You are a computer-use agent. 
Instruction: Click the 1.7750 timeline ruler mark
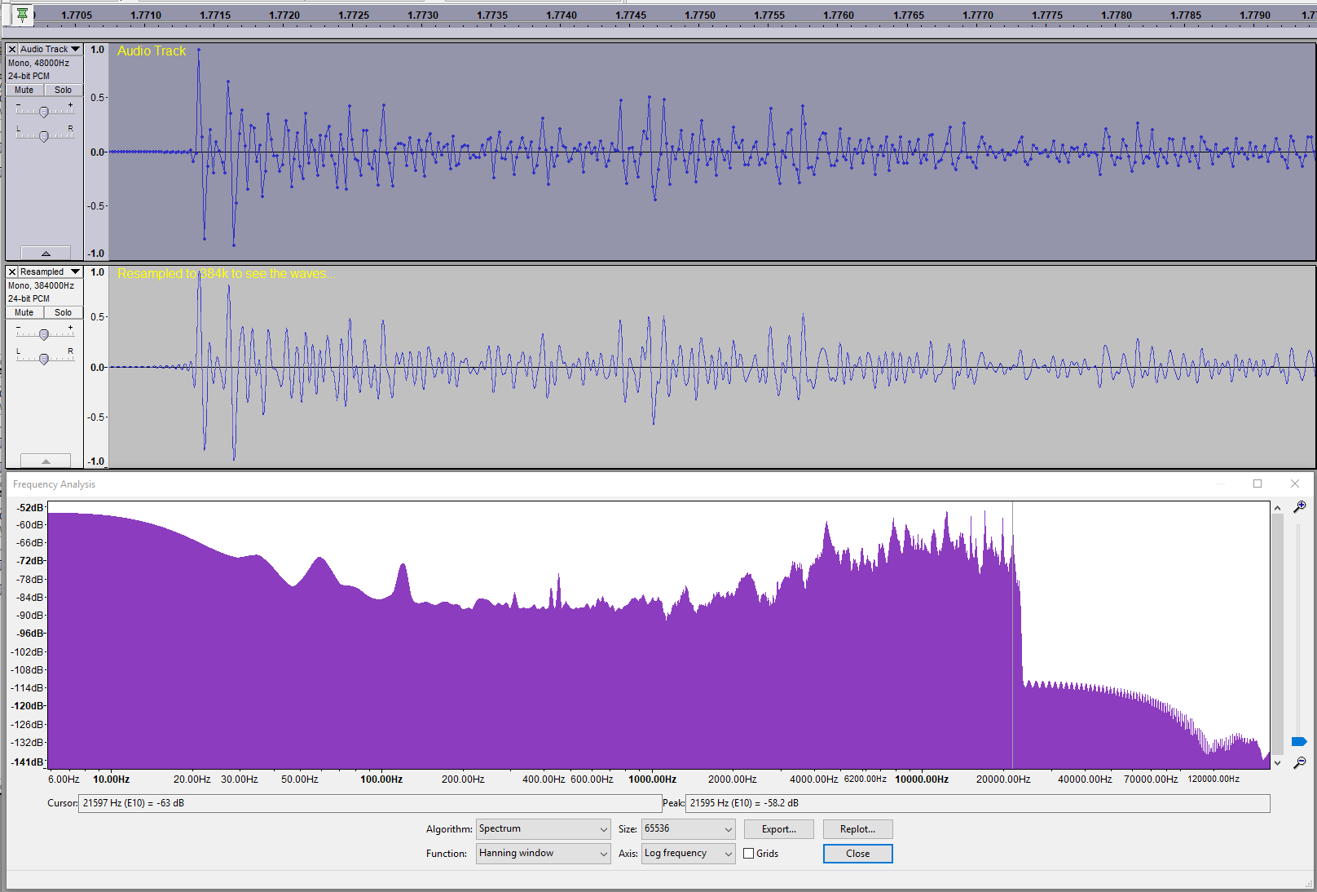pos(700,15)
